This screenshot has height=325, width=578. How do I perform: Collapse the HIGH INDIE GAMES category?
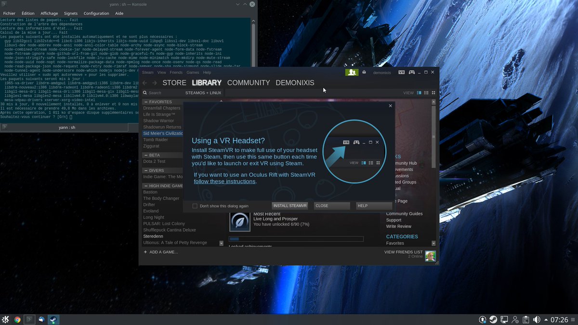[145, 186]
